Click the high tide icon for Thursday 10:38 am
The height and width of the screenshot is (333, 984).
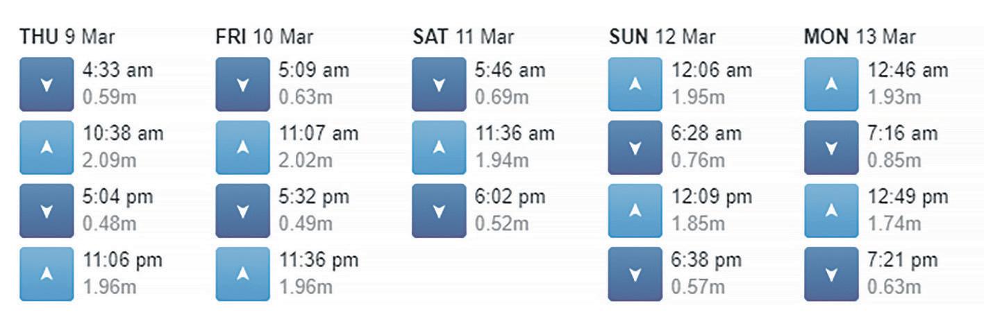(47, 147)
